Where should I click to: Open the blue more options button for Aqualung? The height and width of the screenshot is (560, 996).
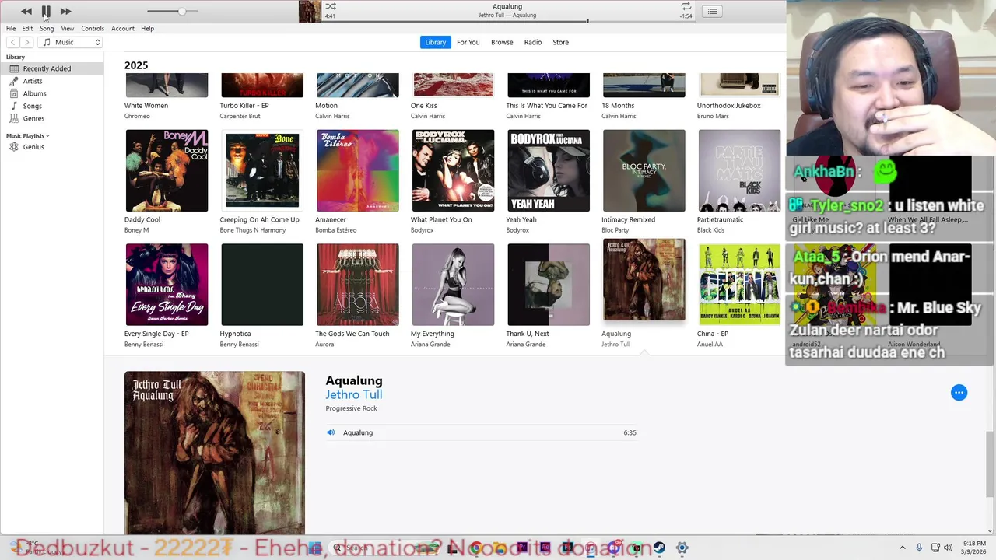959,393
